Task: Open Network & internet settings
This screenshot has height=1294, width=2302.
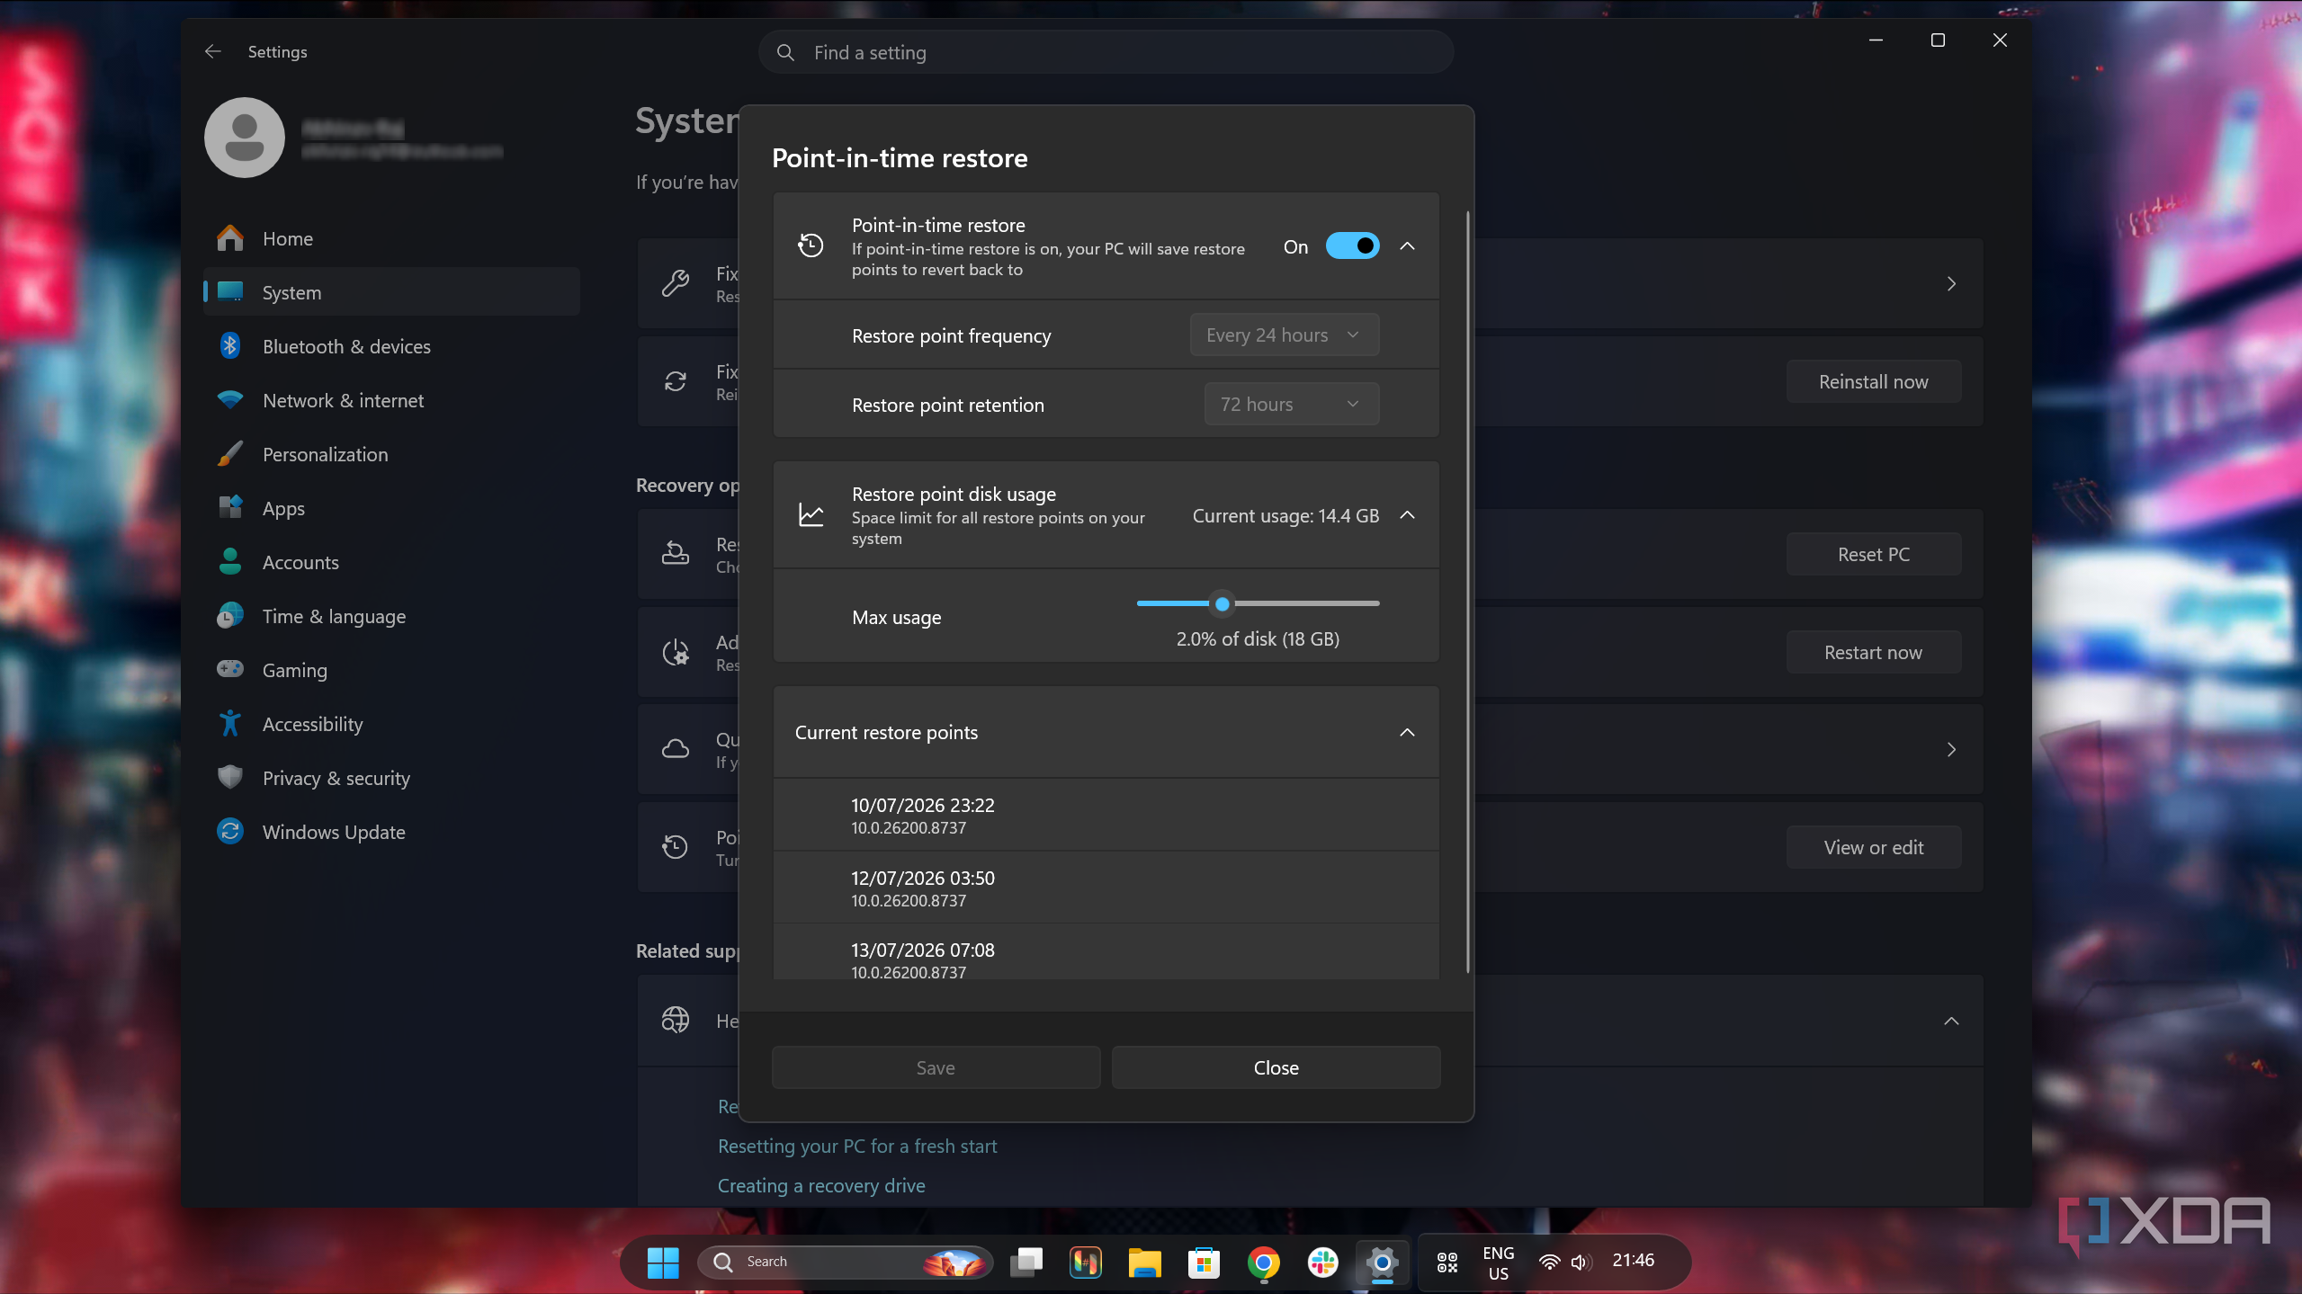Action: coord(391,400)
